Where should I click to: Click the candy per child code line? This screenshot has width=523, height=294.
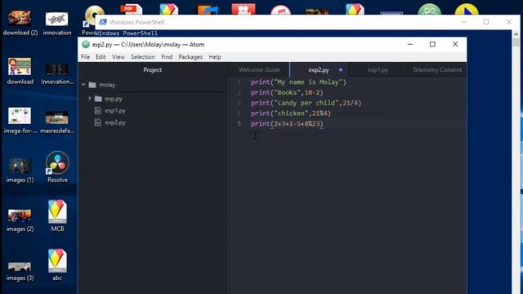coord(306,103)
